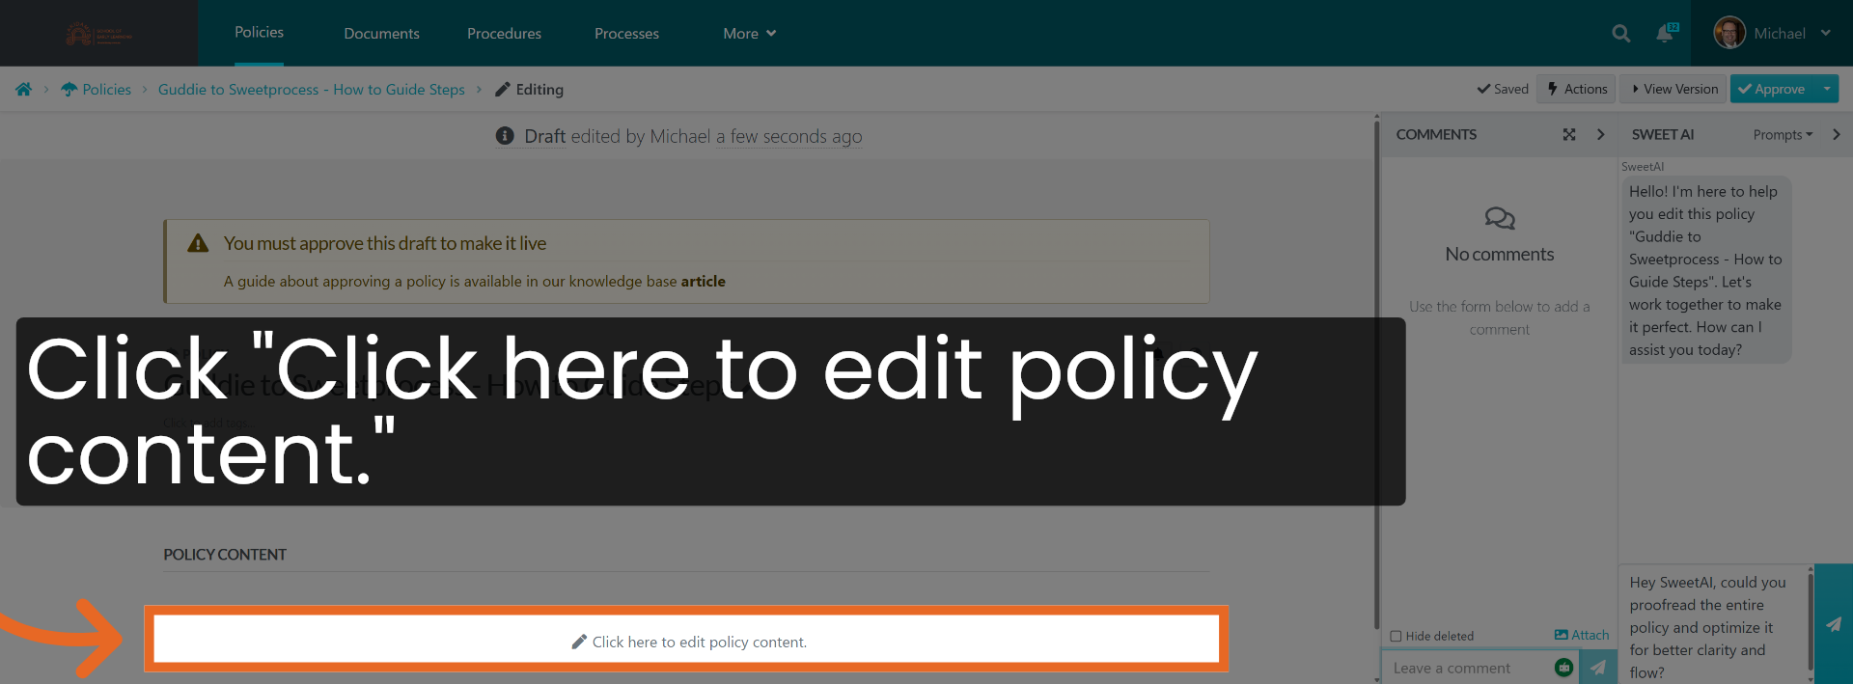
Task: Open Guddie to Sweetprocess breadcrumb link
Action: tap(311, 90)
